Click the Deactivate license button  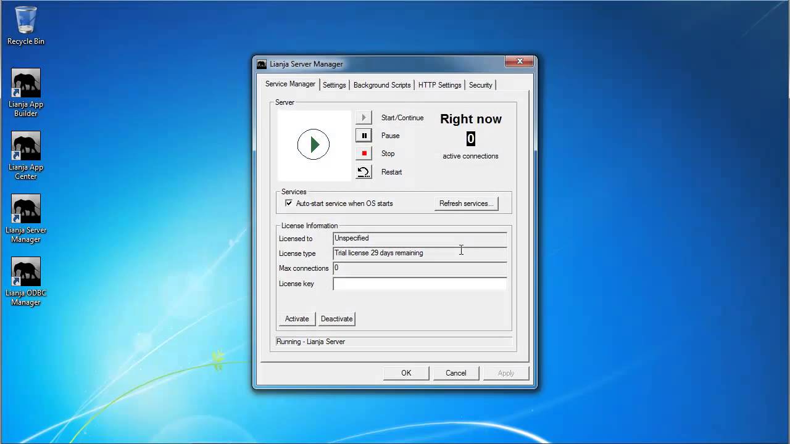click(x=337, y=319)
